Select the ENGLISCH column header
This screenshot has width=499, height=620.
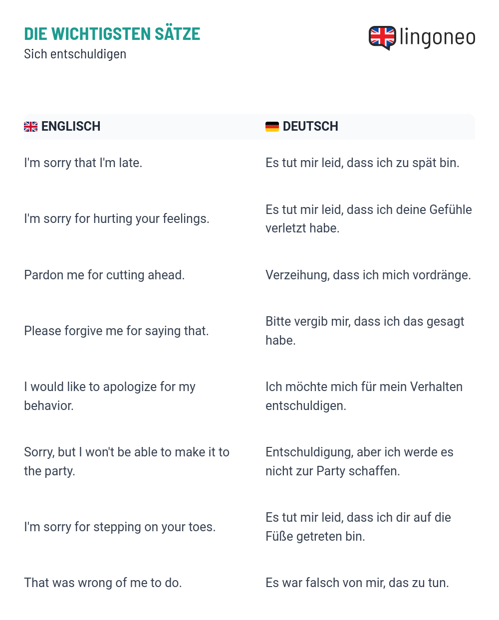pos(71,126)
